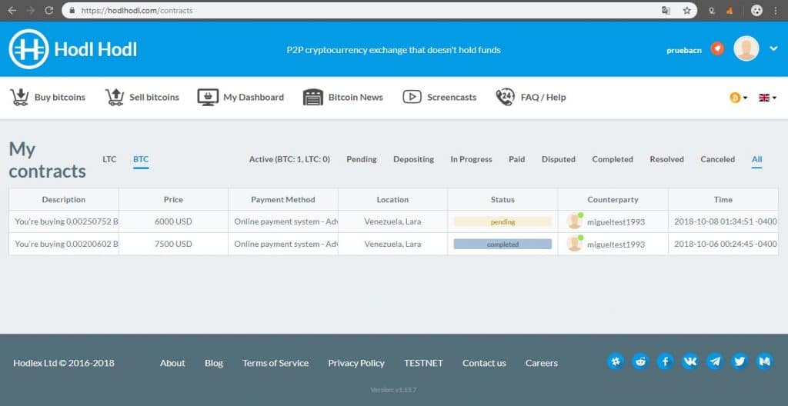The width and height of the screenshot is (788, 406).
Task: Show Resolved contracts filter
Action: pyautogui.click(x=667, y=159)
